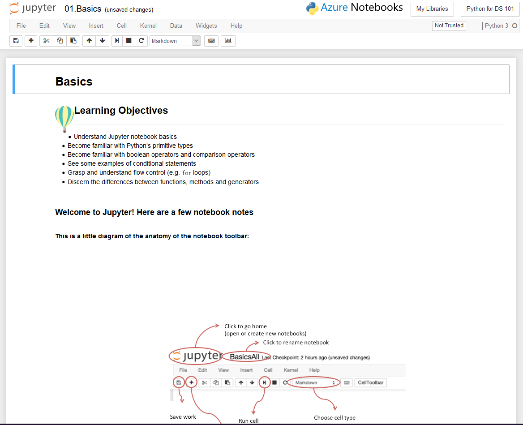Cut the selected cell using scissors icon
This screenshot has width=523, height=425.
click(46, 41)
